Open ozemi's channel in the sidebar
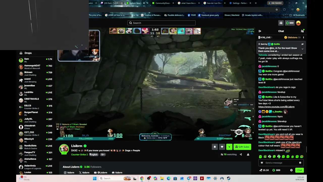The height and width of the screenshot is (182, 323). tap(36, 80)
